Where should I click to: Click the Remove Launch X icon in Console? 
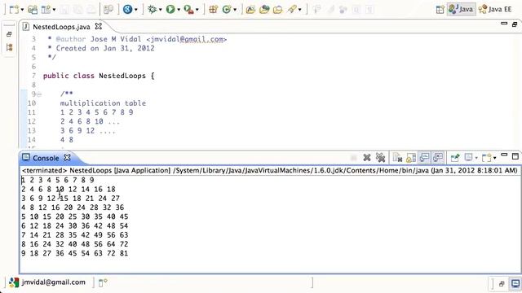pyautogui.click(x=367, y=157)
